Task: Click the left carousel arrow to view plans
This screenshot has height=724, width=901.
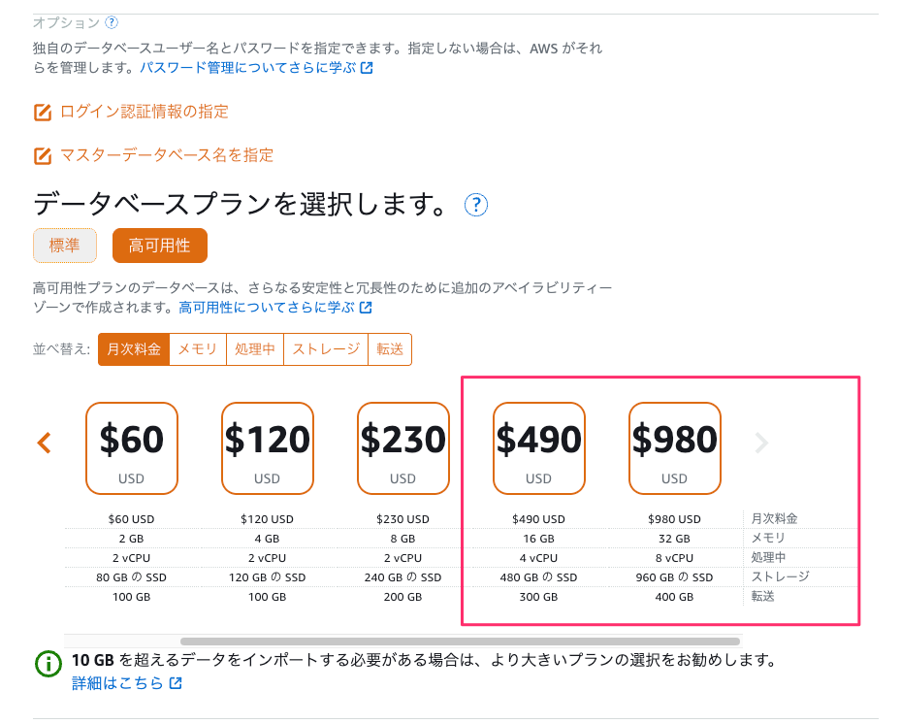Action: click(43, 443)
